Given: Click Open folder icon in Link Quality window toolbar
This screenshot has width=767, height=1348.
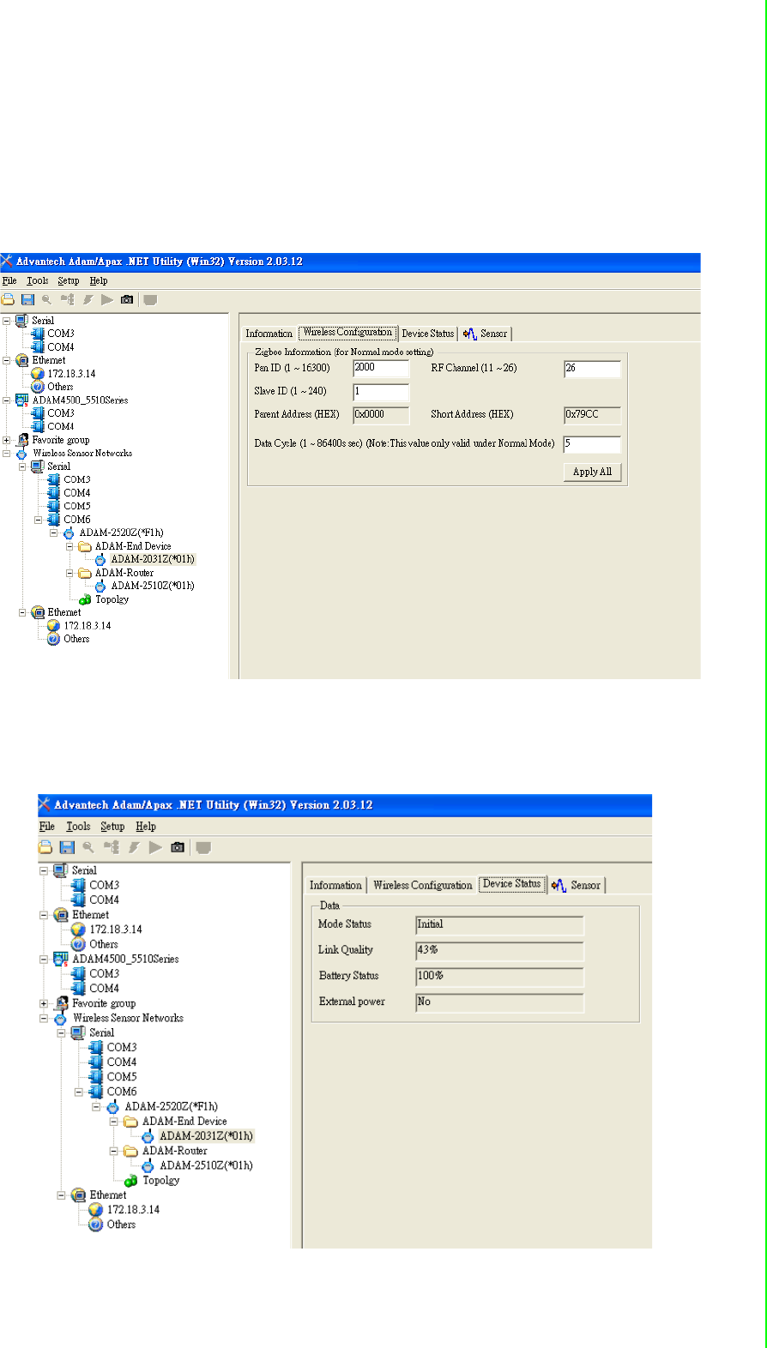Looking at the screenshot, I should tap(45, 847).
